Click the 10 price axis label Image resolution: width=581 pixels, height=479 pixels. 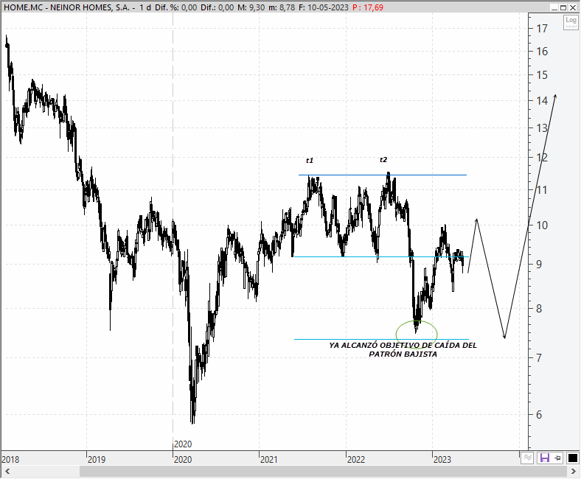tap(542, 225)
